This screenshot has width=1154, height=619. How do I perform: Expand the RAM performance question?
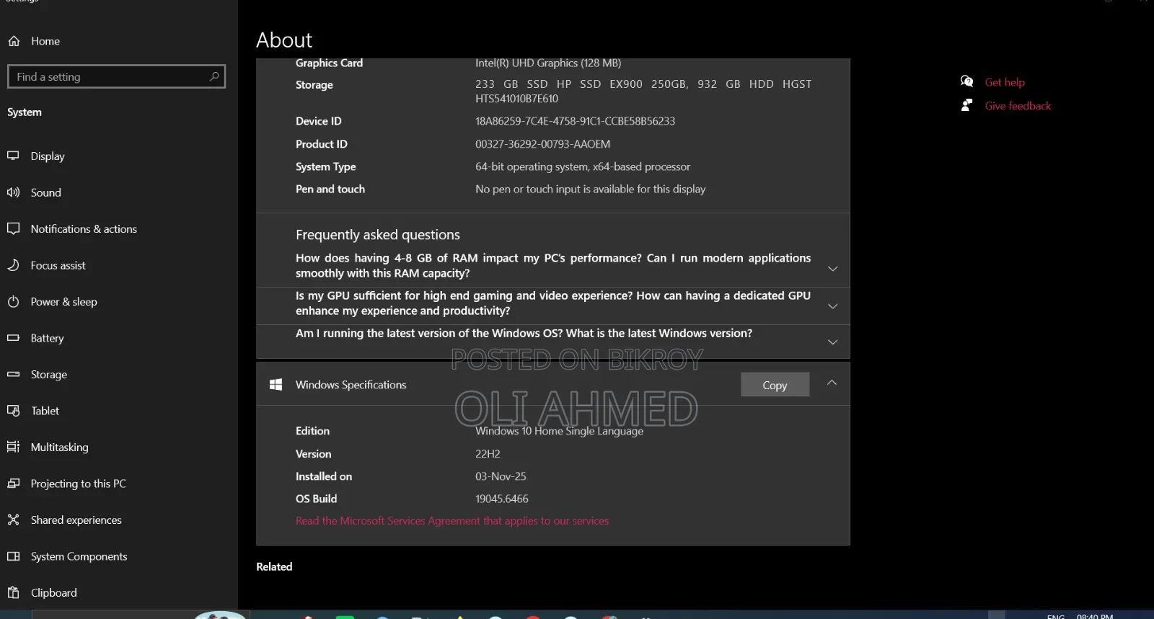[x=832, y=268]
